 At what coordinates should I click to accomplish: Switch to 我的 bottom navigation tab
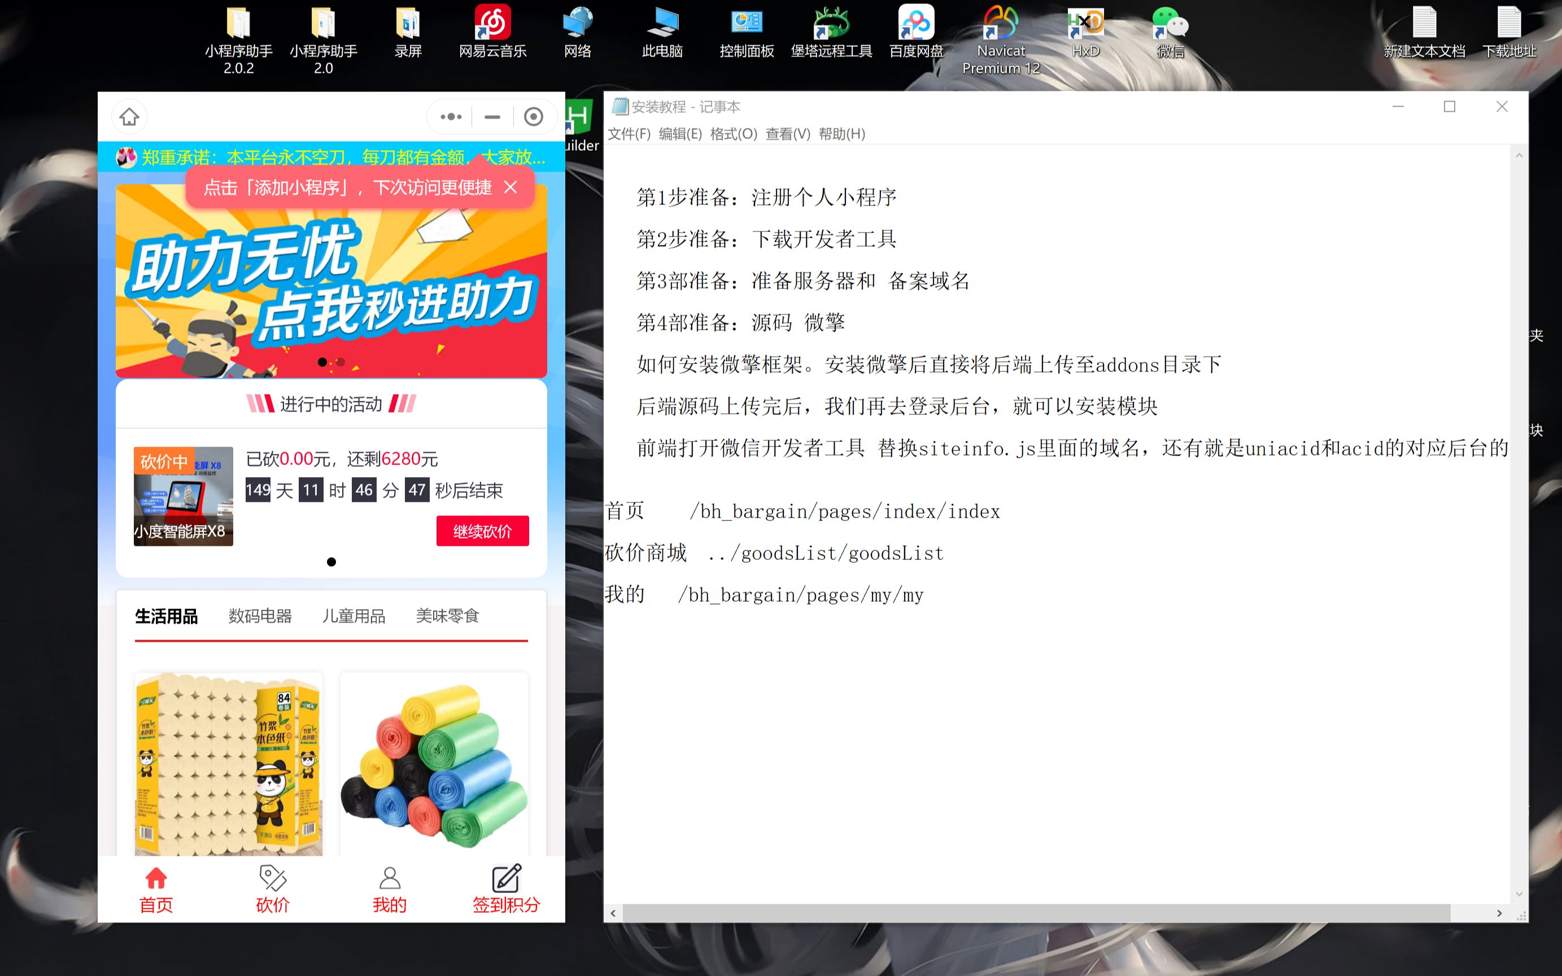point(389,890)
